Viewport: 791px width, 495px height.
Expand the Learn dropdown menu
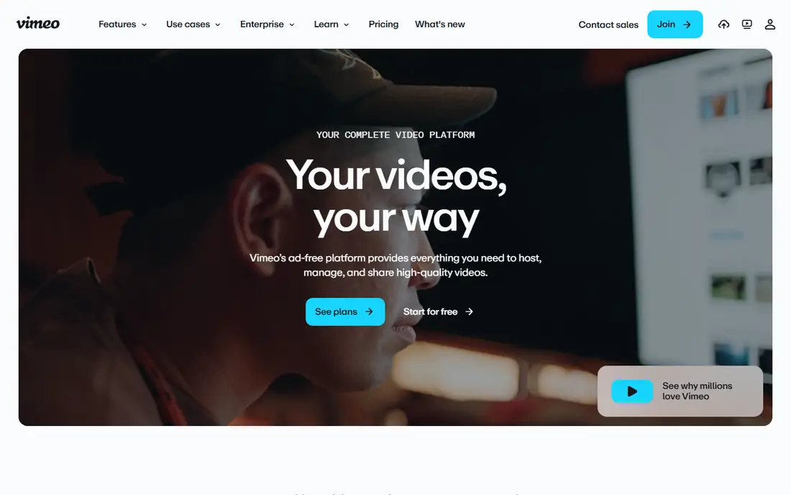pos(332,24)
